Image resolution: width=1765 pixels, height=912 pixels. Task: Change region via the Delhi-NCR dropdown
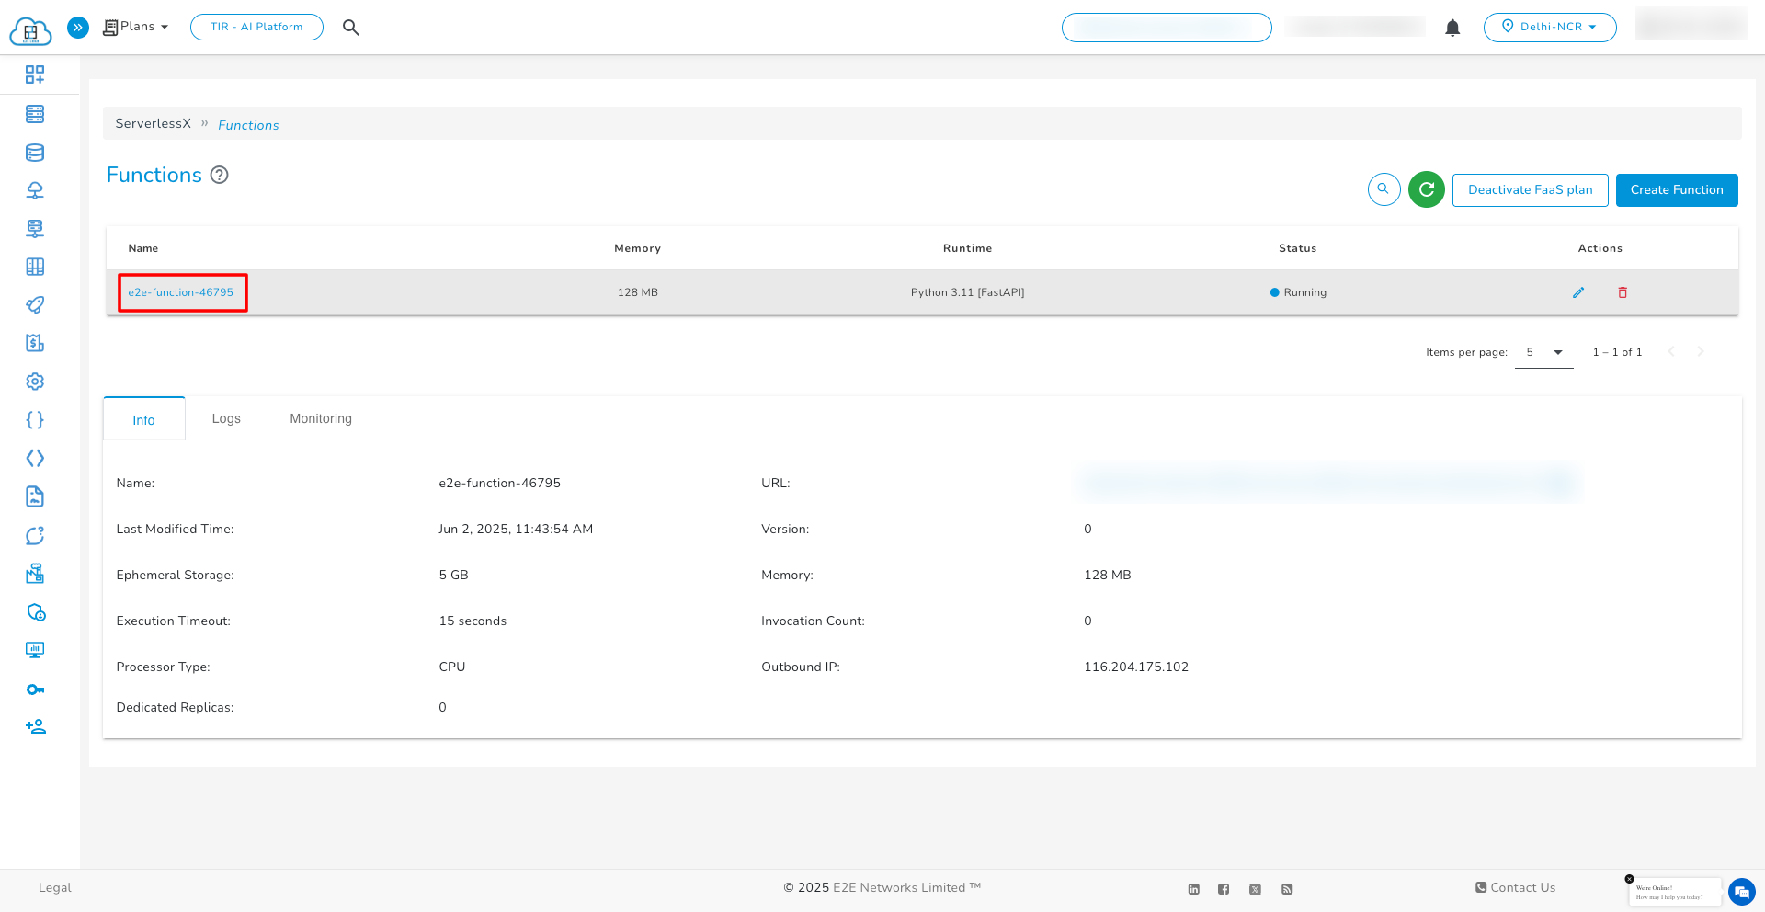point(1550,28)
